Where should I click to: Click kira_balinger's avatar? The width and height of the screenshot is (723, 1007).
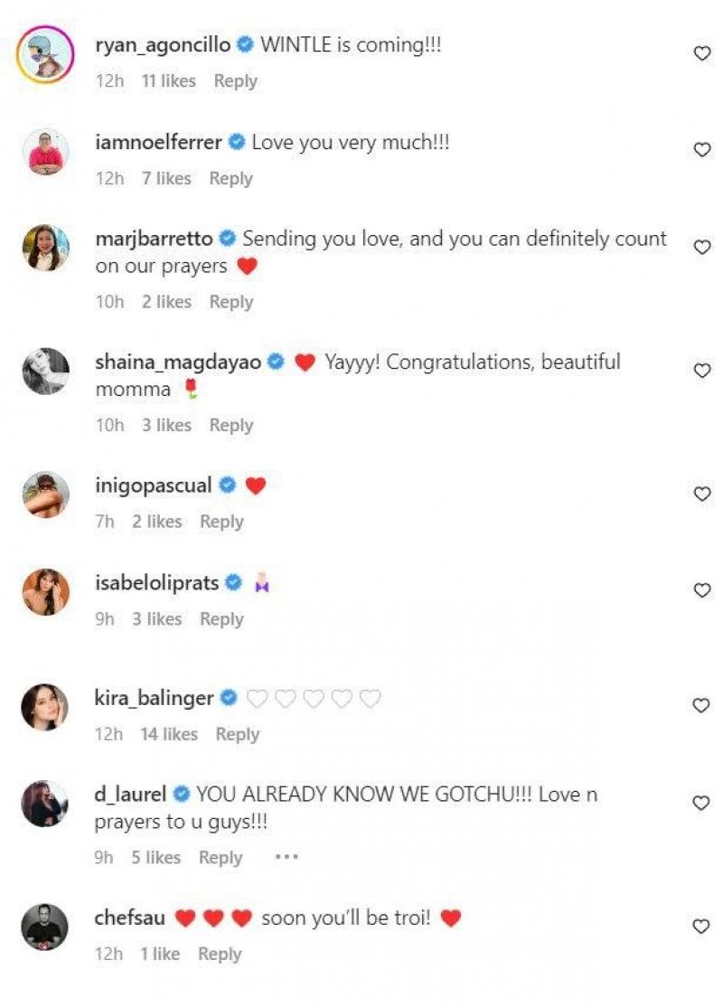pos(44,707)
